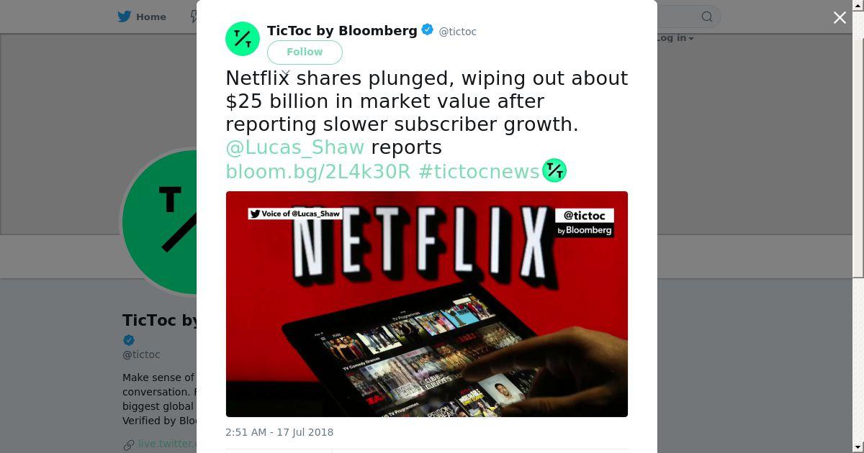Close the tweet overlay with the X
The image size is (864, 453).
(840, 17)
